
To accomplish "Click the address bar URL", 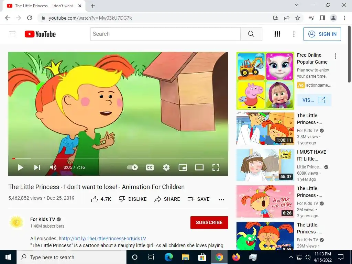I will (x=90, y=18).
